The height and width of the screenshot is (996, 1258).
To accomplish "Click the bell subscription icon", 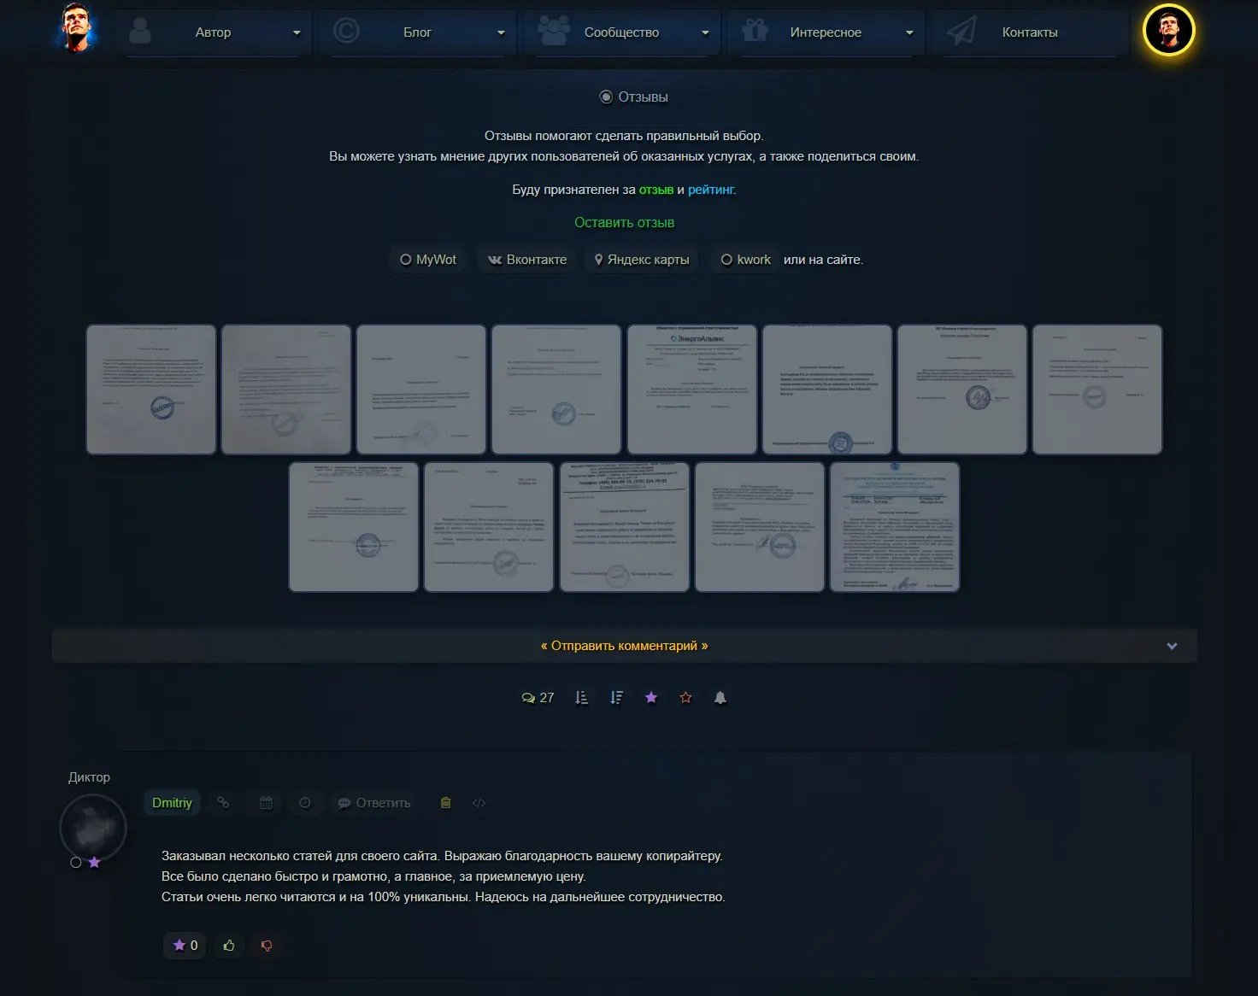I will click(720, 698).
